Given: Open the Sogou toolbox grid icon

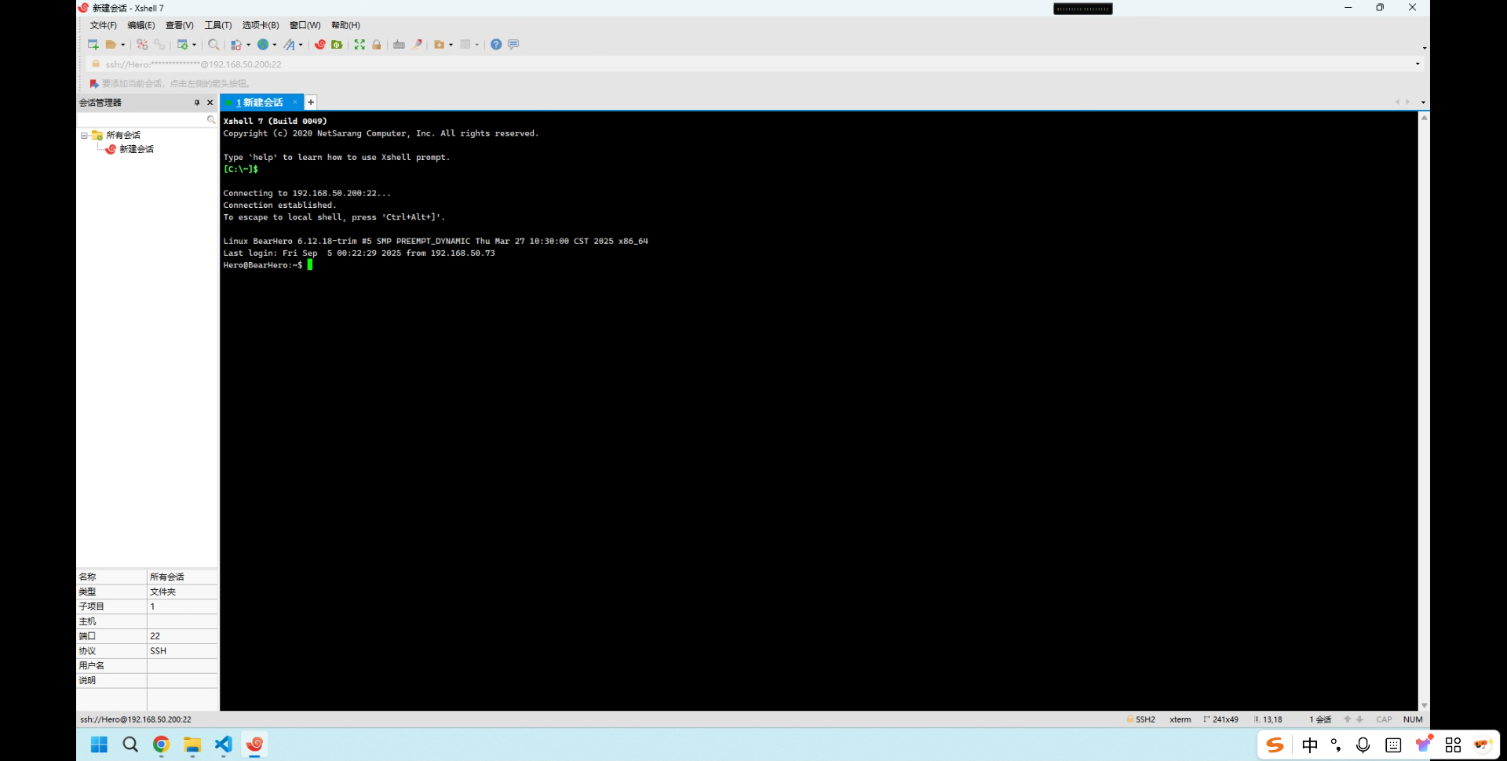Looking at the screenshot, I should [1454, 745].
